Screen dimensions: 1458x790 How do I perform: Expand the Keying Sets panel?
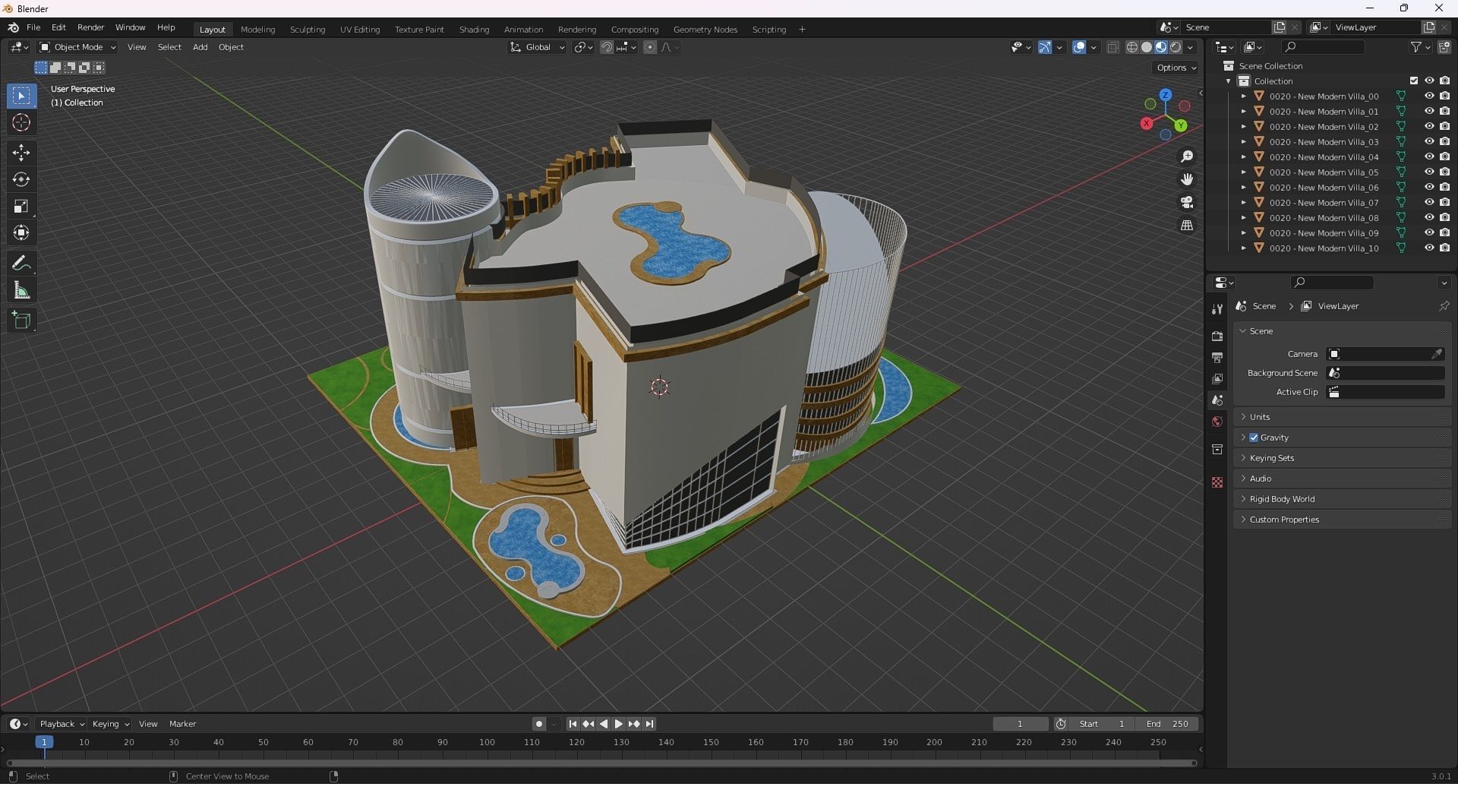[1343, 458]
